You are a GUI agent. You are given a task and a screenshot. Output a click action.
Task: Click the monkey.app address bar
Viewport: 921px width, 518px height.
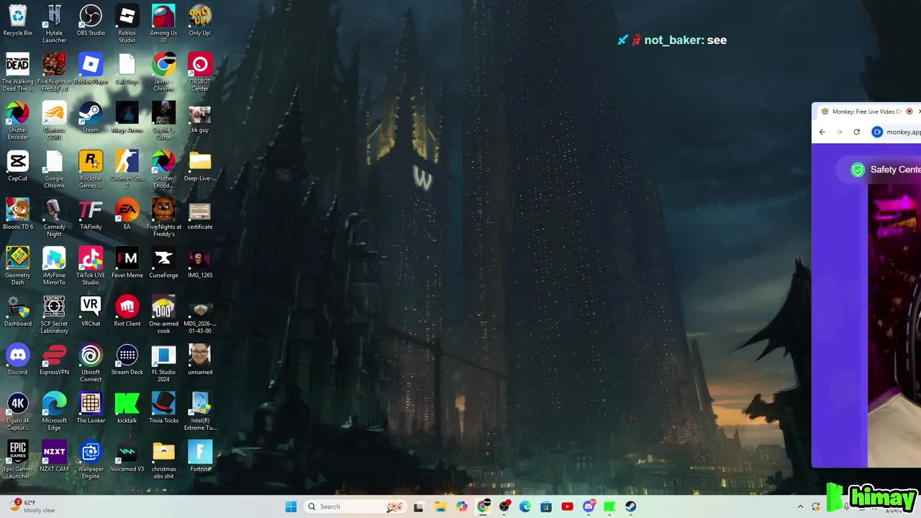(896, 132)
